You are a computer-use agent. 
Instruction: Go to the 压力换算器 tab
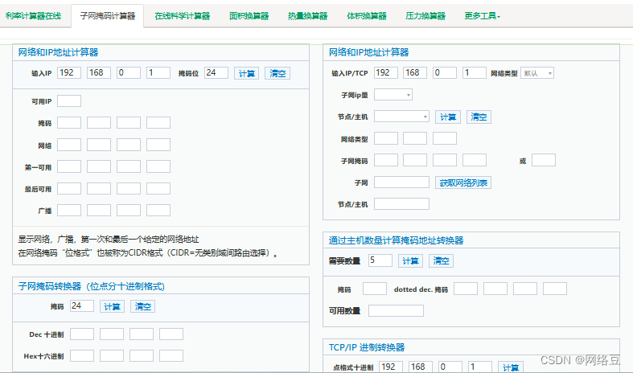tap(425, 15)
